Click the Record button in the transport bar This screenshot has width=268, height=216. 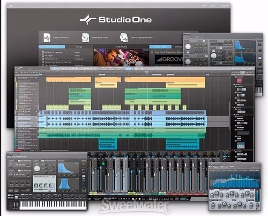tap(139, 198)
